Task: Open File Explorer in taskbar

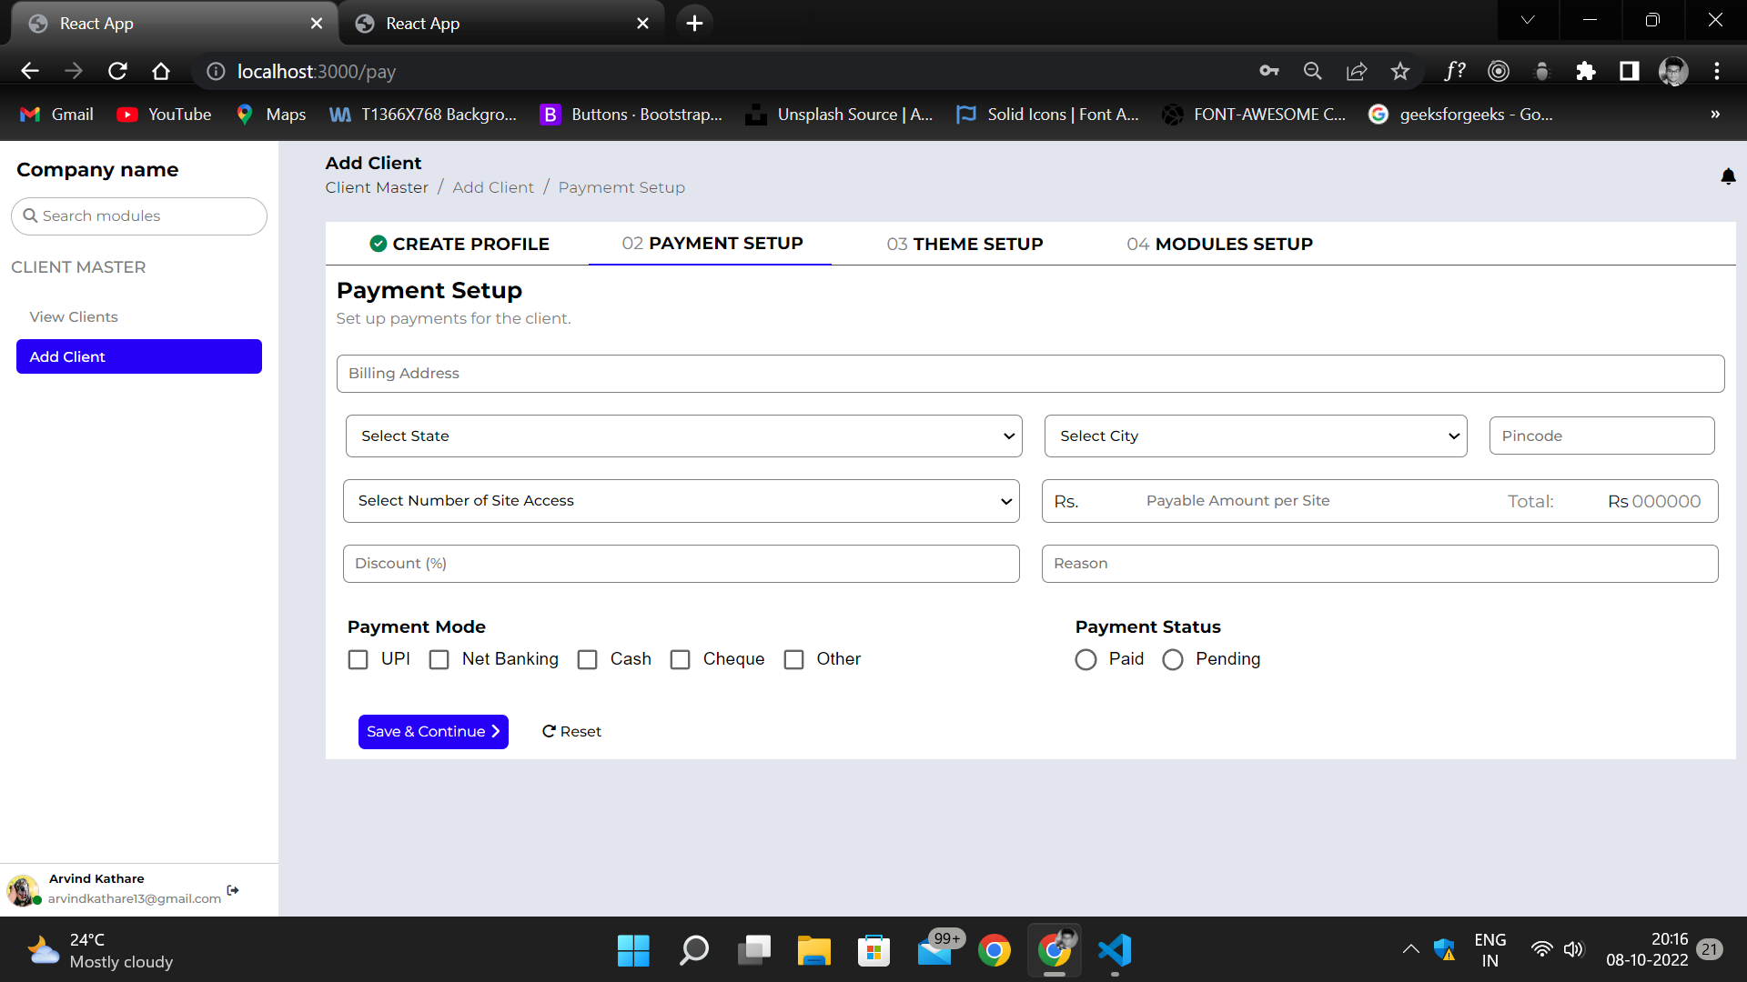Action: 813,951
